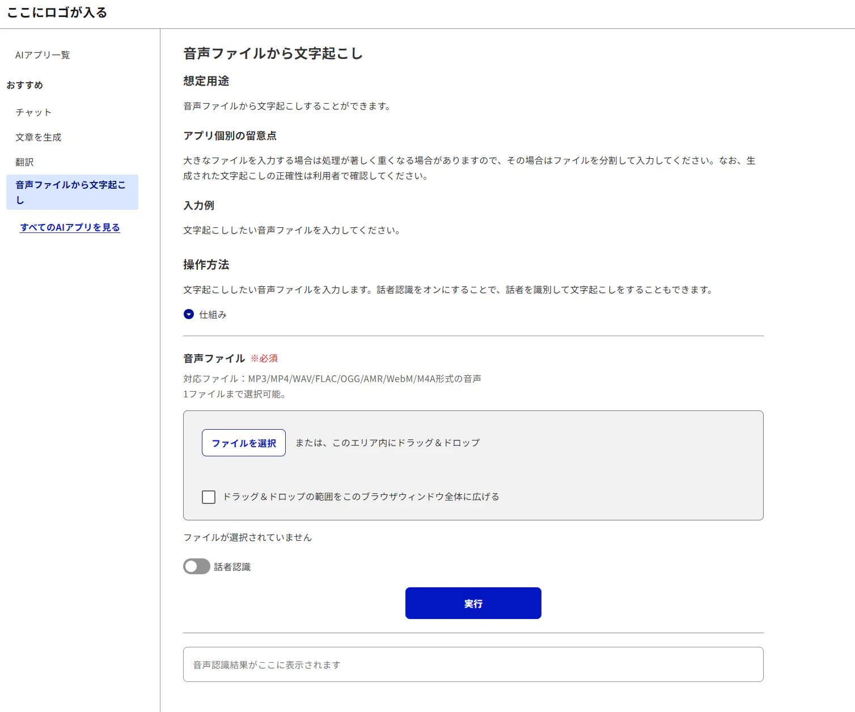Screen dimensions: 855x712
Task: Click the 音声ファイル field label
Action: tap(214, 358)
